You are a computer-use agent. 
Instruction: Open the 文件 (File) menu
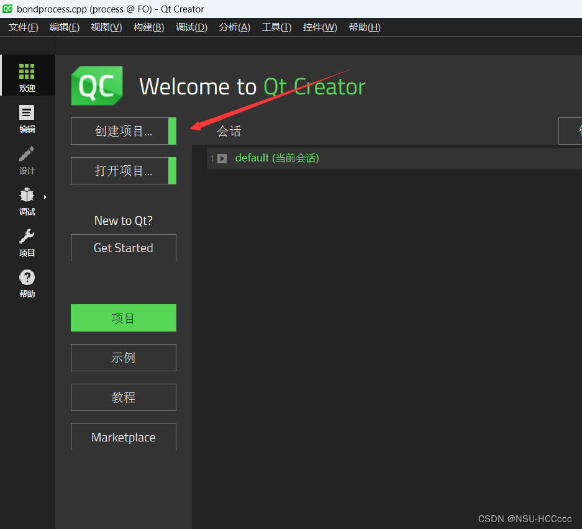(x=23, y=27)
